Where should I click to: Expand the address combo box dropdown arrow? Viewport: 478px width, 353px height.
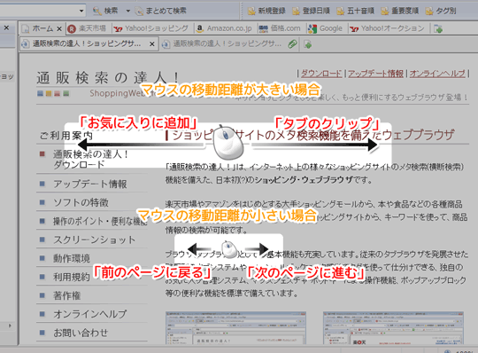(x=81, y=11)
